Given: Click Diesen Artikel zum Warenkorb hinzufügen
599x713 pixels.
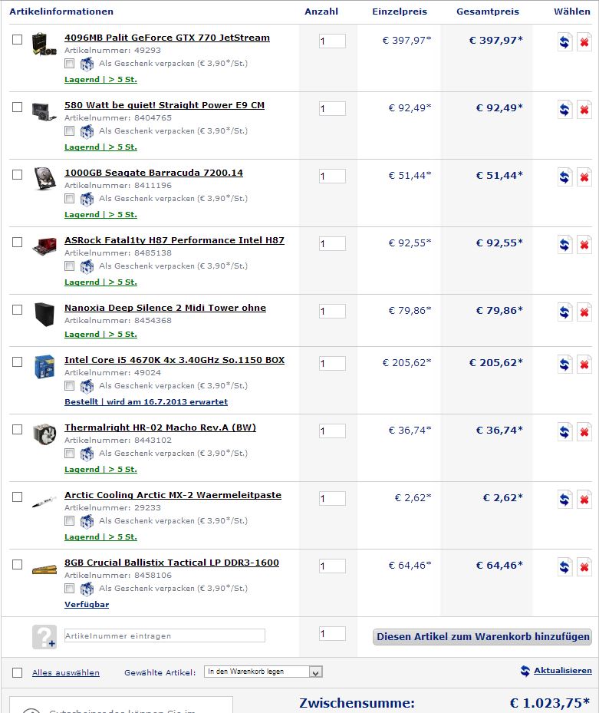Looking at the screenshot, I should (x=482, y=636).
